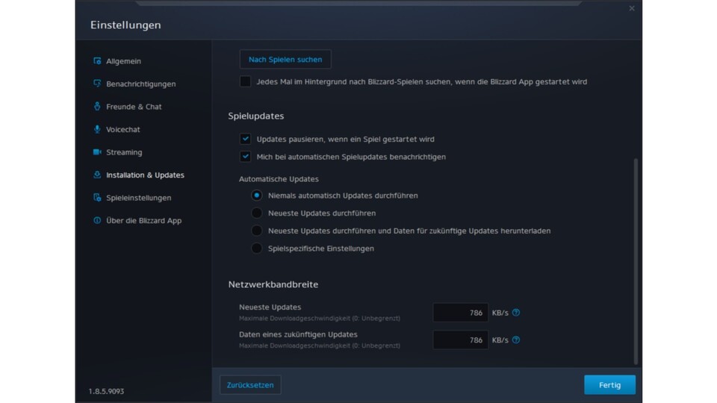Click the Fertig button
The height and width of the screenshot is (403, 717).
click(x=609, y=385)
